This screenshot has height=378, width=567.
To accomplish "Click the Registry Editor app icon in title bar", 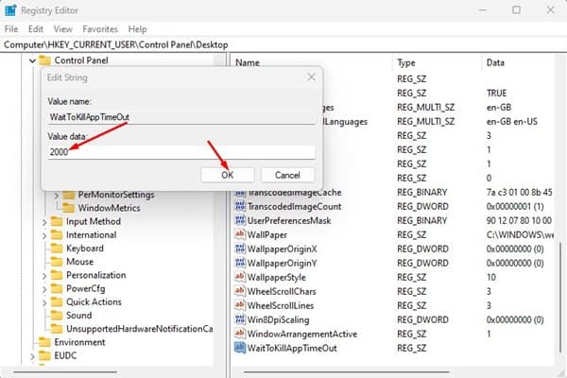I will coord(10,10).
